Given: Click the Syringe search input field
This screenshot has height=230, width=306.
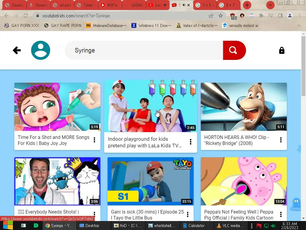Looking at the screenshot, I should [144, 50].
